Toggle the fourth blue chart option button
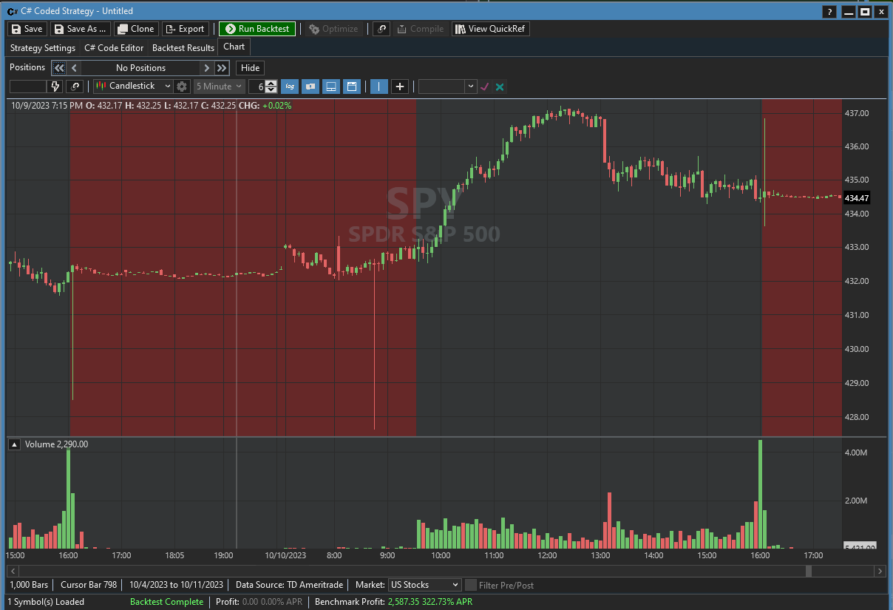This screenshot has height=610, width=893. click(353, 87)
